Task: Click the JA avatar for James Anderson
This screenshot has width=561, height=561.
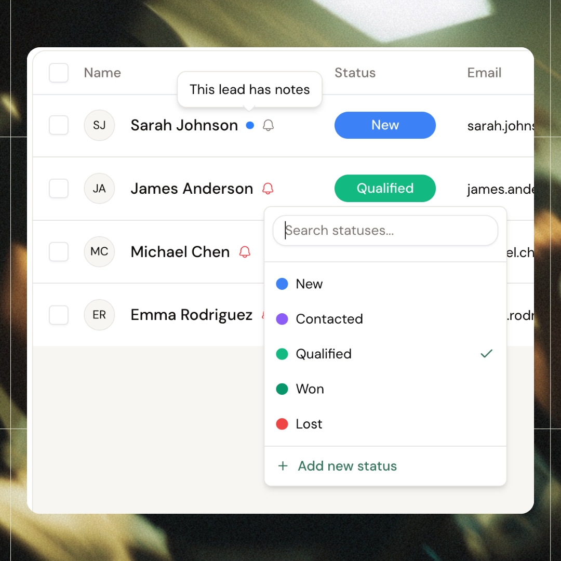Action: (x=99, y=189)
